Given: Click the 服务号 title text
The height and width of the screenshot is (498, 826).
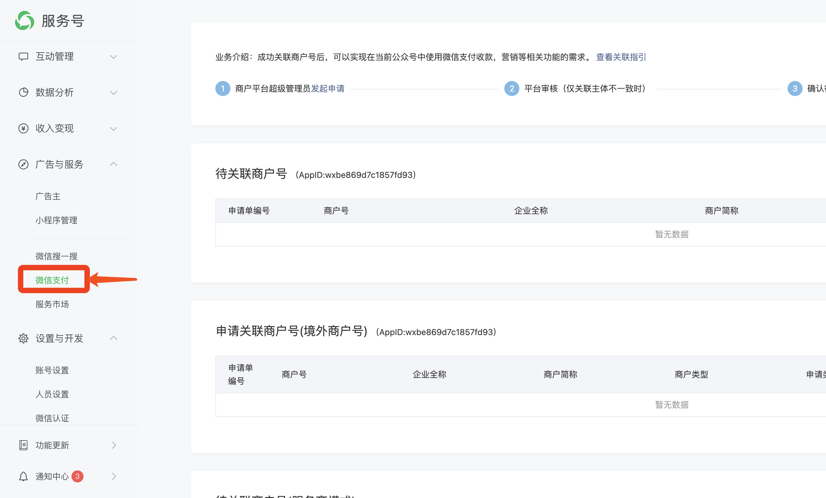Looking at the screenshot, I should pyautogui.click(x=63, y=21).
